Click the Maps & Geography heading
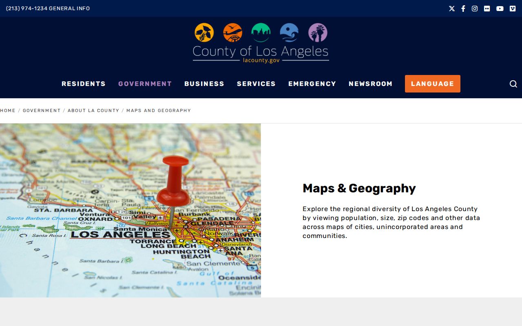522x326 pixels. 359,188
